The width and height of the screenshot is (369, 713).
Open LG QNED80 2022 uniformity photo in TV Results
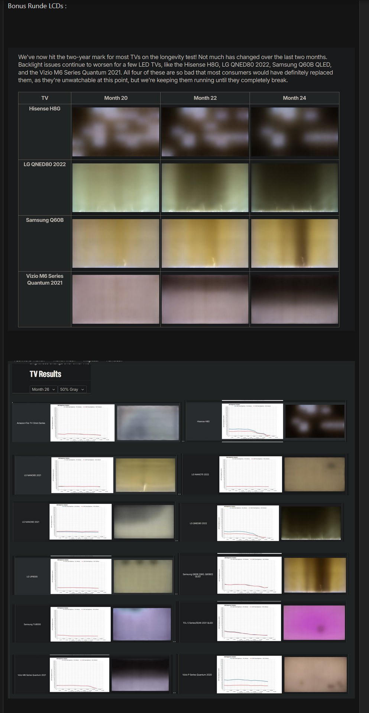point(311,523)
